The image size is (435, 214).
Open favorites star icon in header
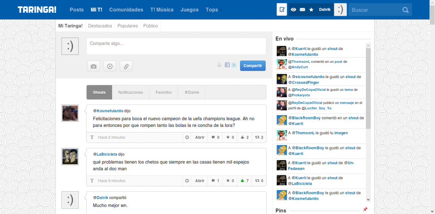(x=311, y=10)
